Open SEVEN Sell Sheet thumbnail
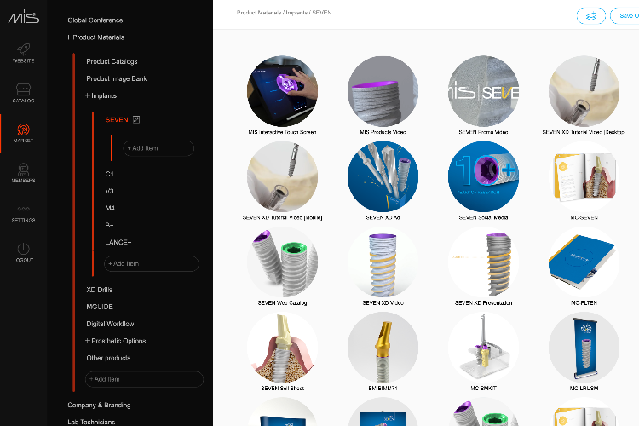The image size is (639, 426). 282,348
